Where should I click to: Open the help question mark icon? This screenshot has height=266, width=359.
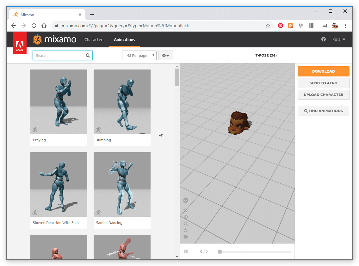pyautogui.click(x=323, y=39)
